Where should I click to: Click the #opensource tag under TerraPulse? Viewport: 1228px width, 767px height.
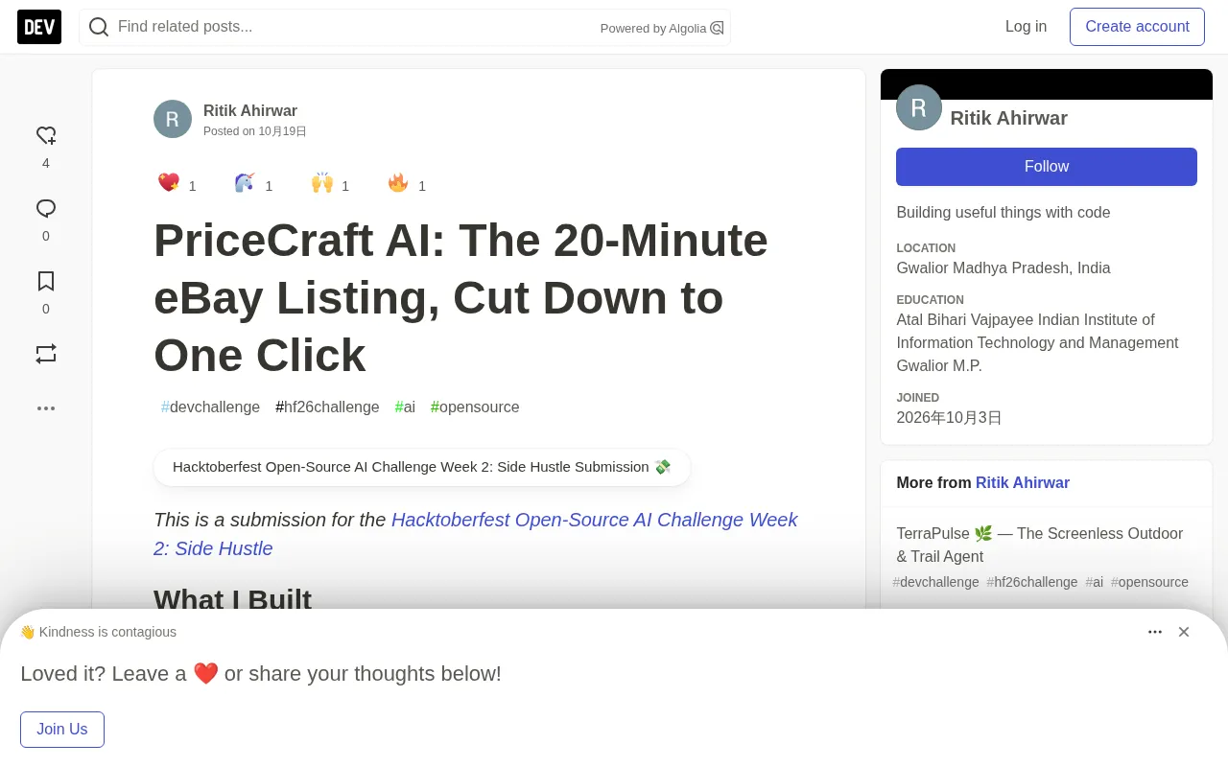[x=1149, y=582]
